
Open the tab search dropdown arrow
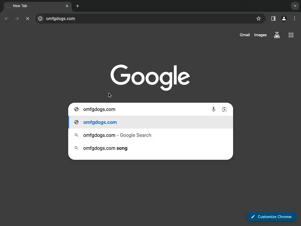coord(295,6)
